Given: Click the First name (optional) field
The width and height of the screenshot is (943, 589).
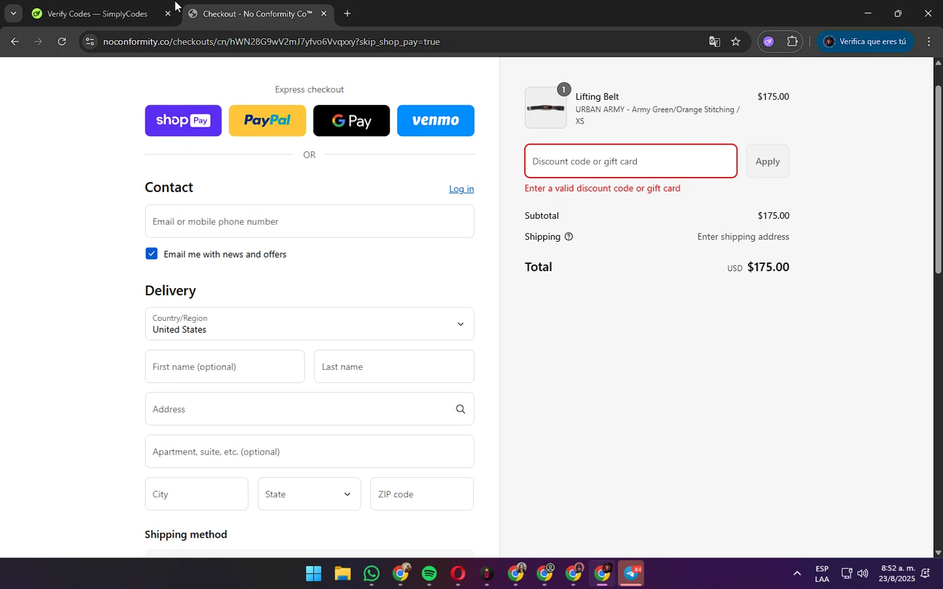Looking at the screenshot, I should tap(224, 366).
